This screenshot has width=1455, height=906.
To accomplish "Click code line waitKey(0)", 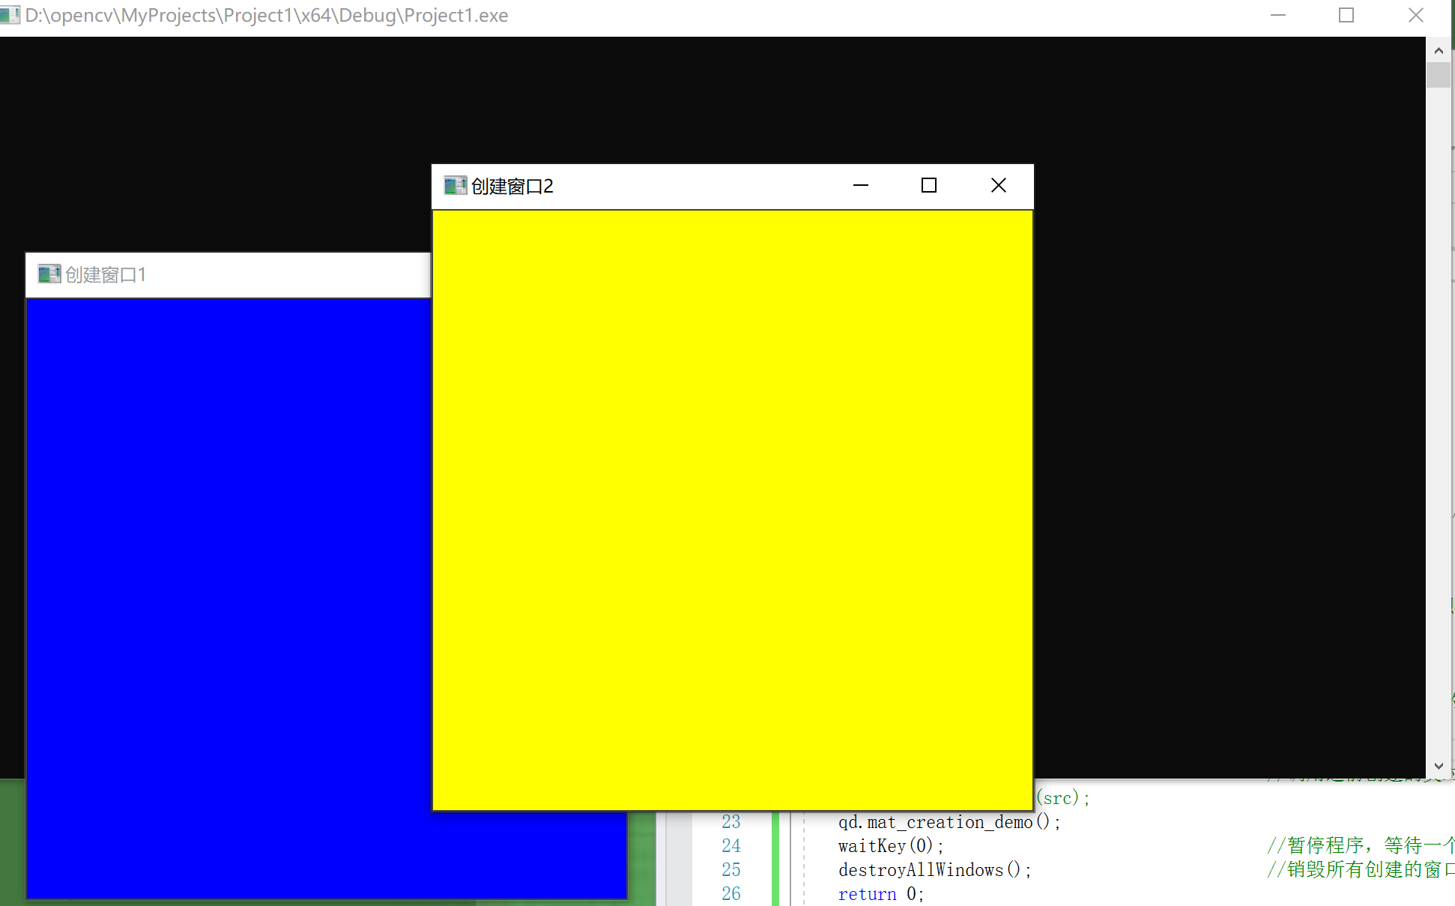I will [891, 846].
